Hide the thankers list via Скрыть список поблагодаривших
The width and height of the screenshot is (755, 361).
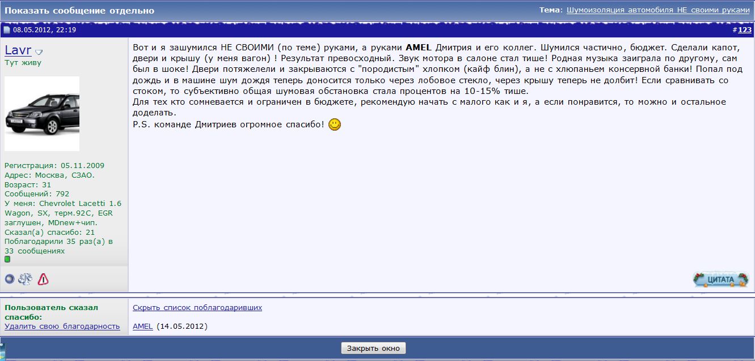pyautogui.click(x=197, y=308)
